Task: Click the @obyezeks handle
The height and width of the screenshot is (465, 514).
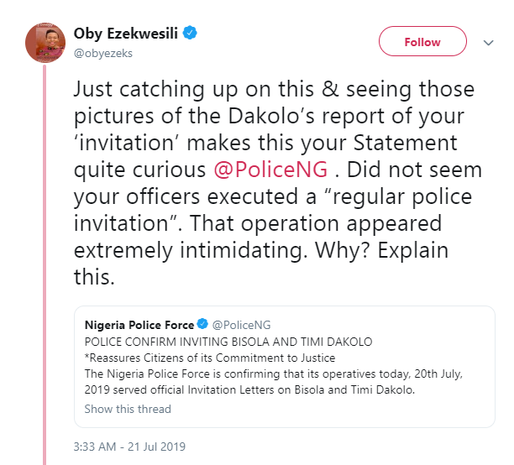Action: pyautogui.click(x=103, y=53)
